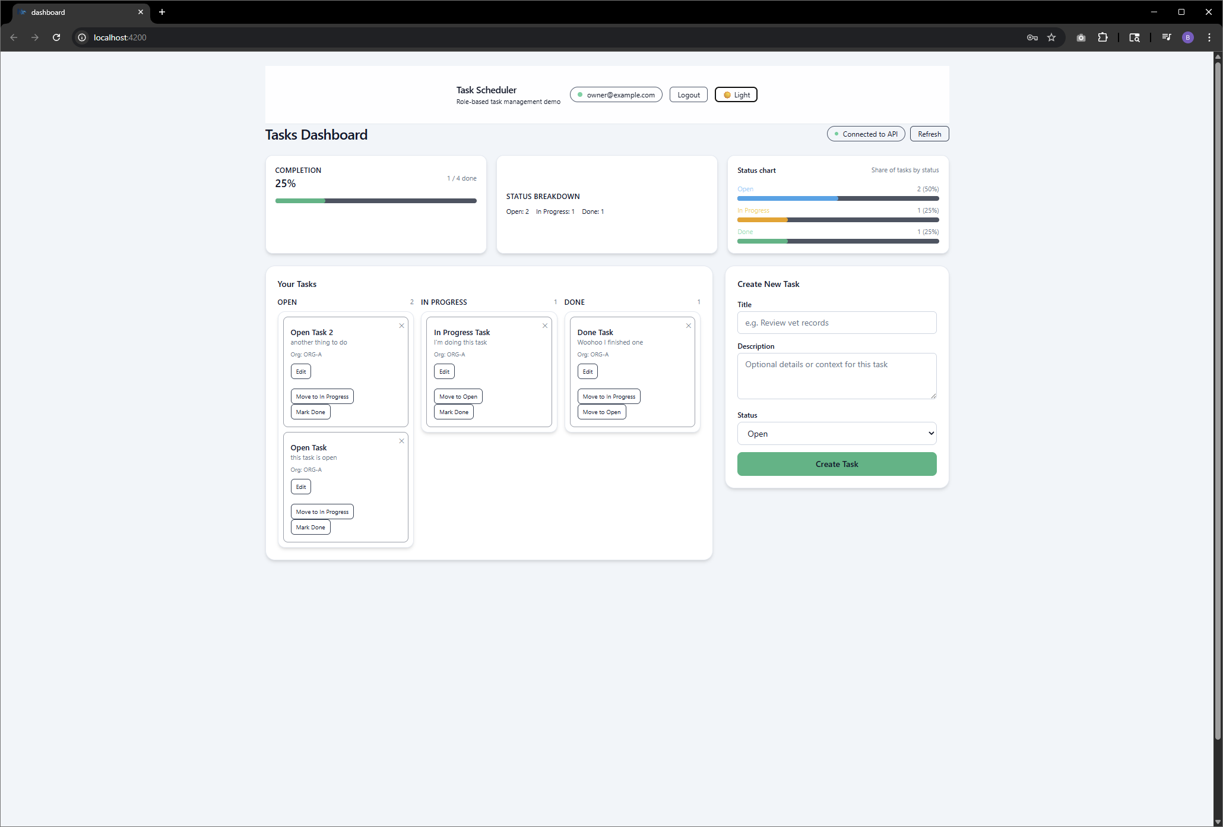Open the browser extensions icon
1223x827 pixels.
pyautogui.click(x=1103, y=37)
